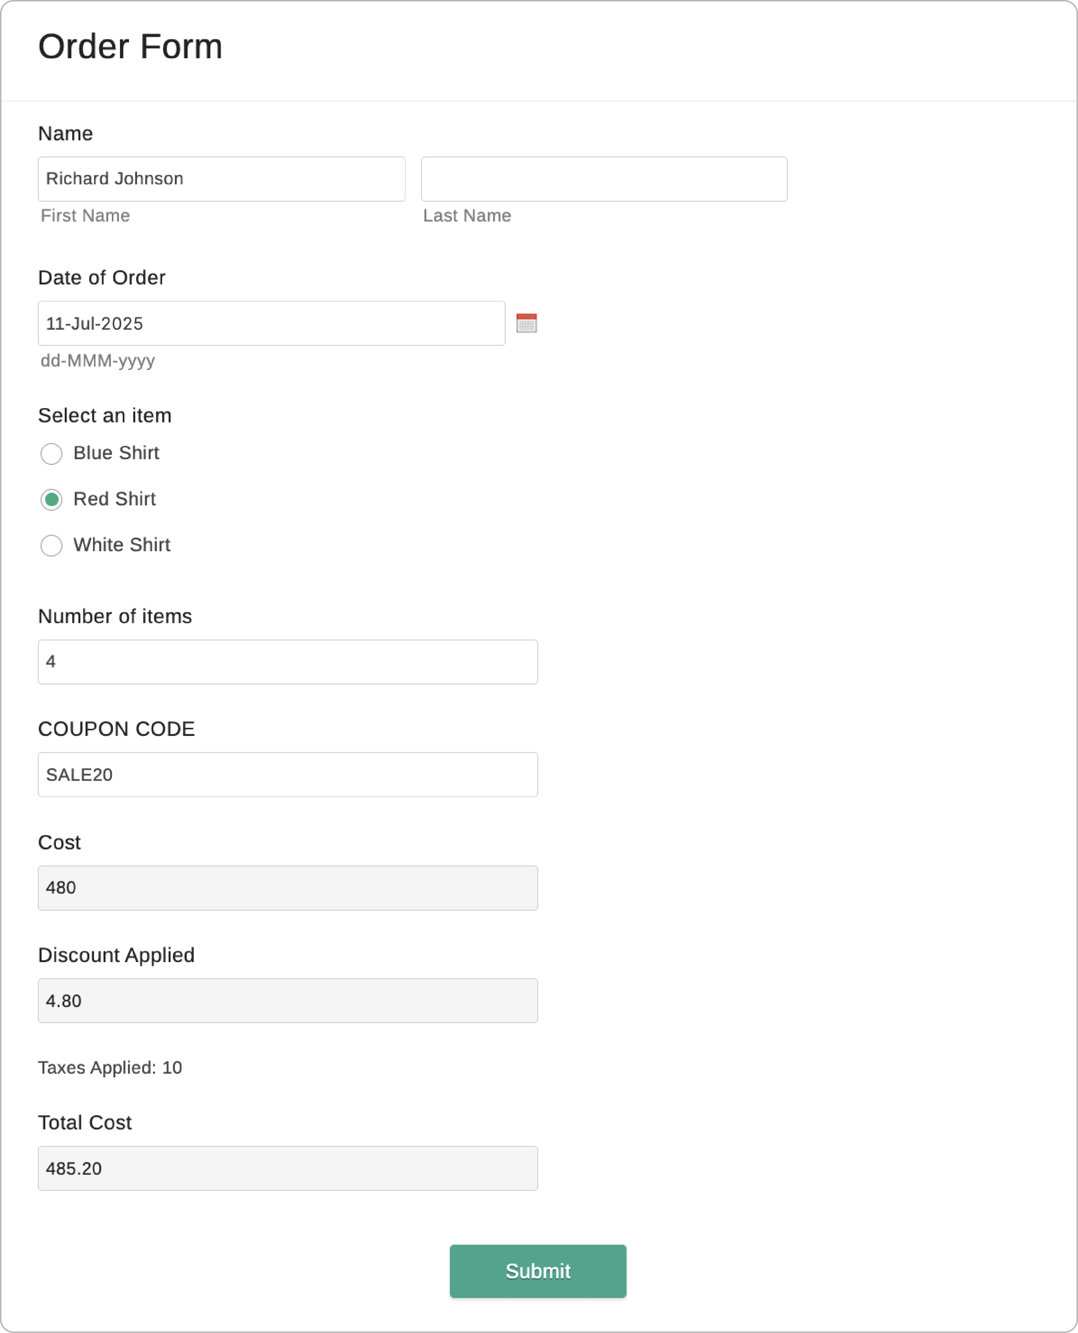
Task: Select the White Shirt radio button
Action: pyautogui.click(x=51, y=545)
